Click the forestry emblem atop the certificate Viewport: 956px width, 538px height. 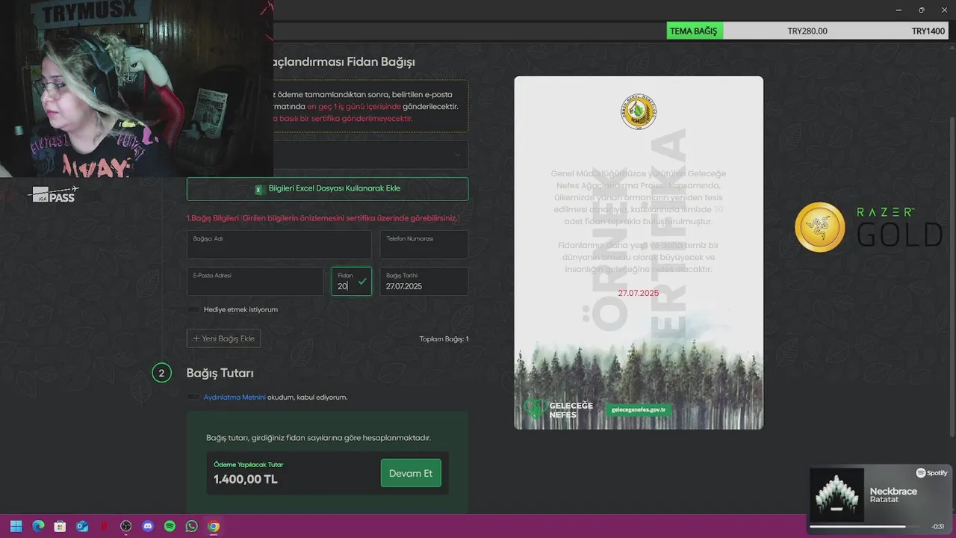tap(639, 112)
